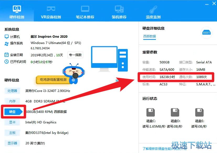Image resolution: width=217 pixels, height=153 pixels.
Task: Select the 显示器 monitor category
Action: [12, 143]
